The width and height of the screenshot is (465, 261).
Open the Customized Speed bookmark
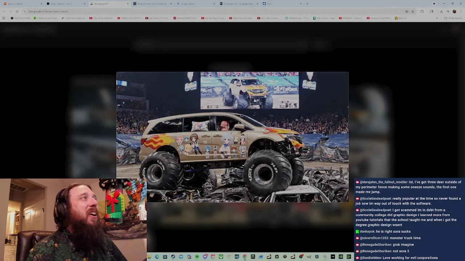(74, 18)
